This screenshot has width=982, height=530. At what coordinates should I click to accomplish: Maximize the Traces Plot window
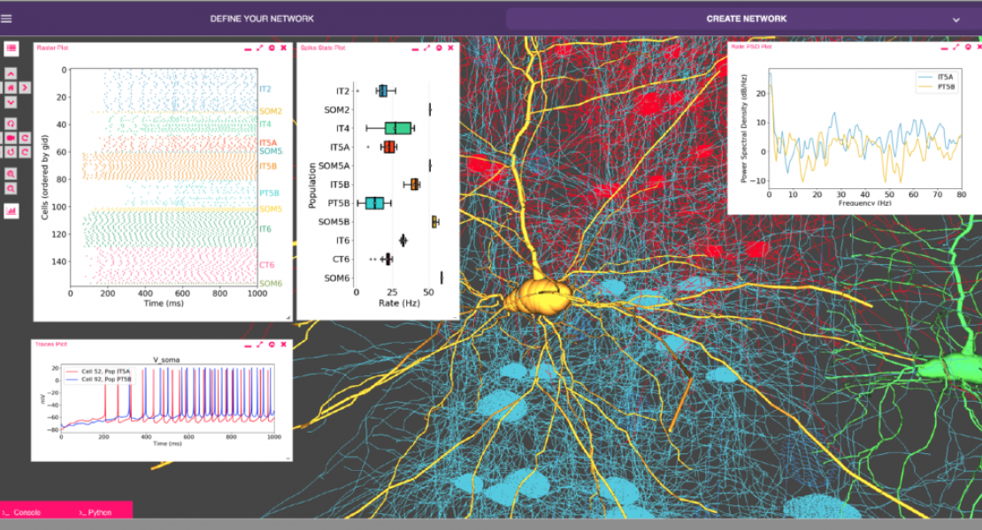[260, 344]
